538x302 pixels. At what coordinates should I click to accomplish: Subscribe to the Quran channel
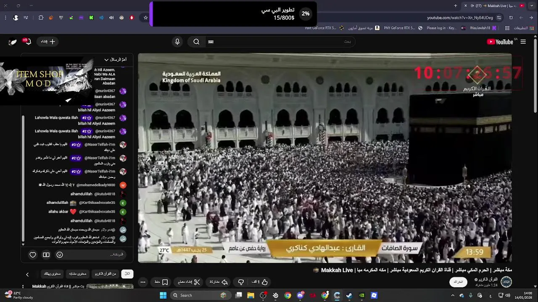(x=458, y=282)
